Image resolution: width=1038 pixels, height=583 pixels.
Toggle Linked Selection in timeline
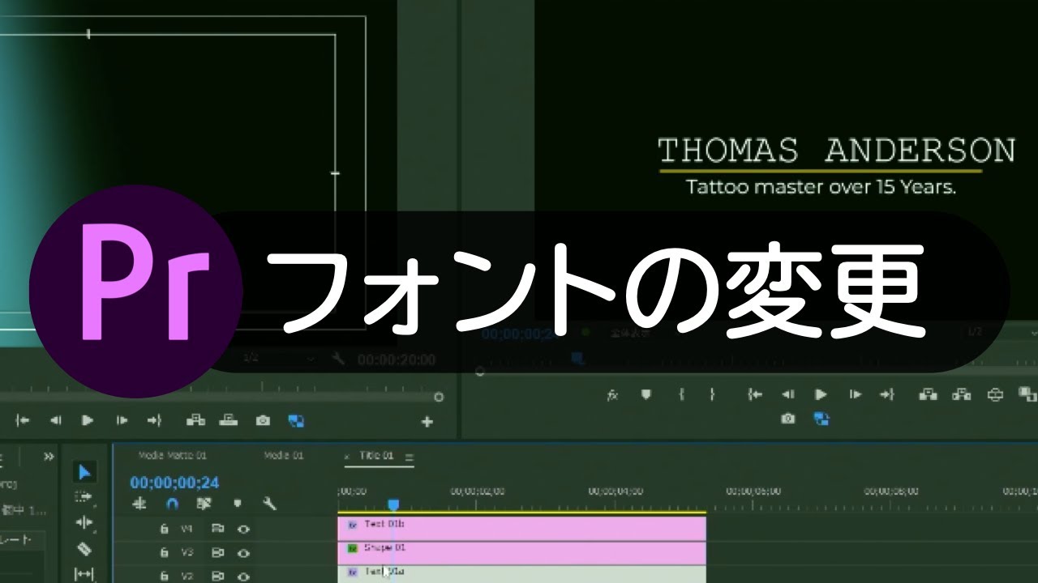[x=204, y=504]
